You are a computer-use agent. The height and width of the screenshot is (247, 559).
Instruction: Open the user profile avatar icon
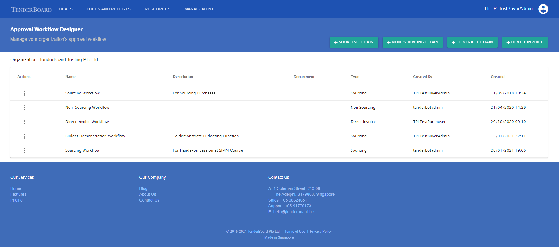point(543,9)
